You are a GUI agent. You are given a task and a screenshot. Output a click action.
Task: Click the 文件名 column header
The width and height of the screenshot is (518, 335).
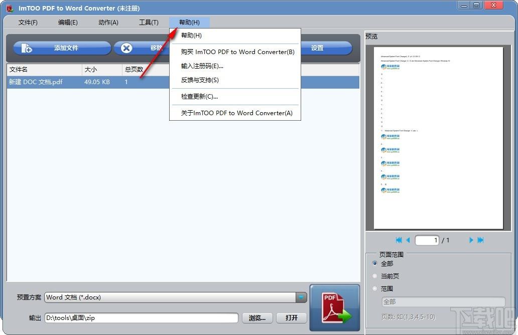point(44,70)
